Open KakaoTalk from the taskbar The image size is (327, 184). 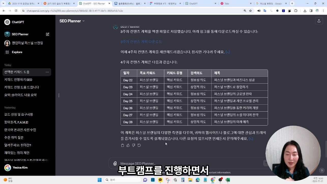click(x=160, y=180)
